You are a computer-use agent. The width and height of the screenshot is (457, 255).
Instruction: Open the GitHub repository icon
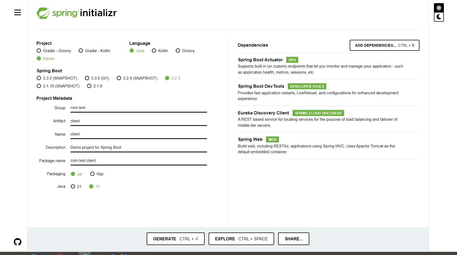(18, 242)
